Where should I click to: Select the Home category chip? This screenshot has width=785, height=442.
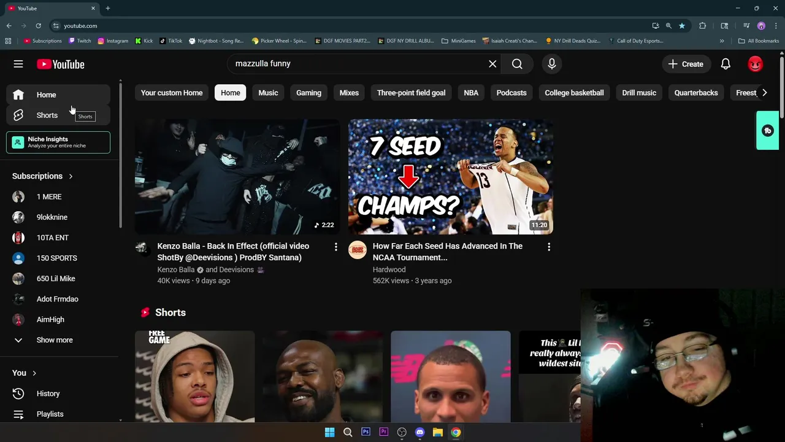pos(231,93)
